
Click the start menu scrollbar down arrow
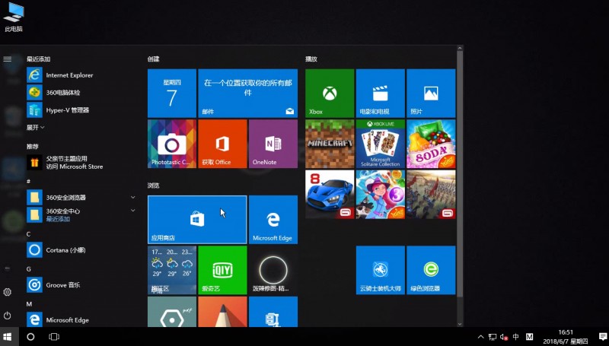coord(460,324)
